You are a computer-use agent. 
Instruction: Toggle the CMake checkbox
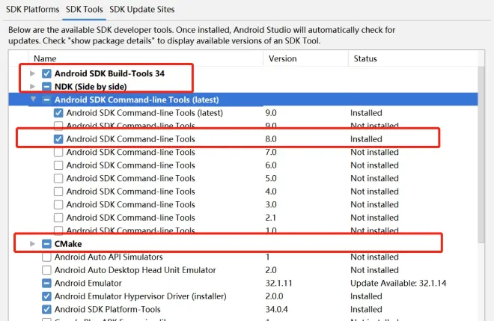coord(46,244)
